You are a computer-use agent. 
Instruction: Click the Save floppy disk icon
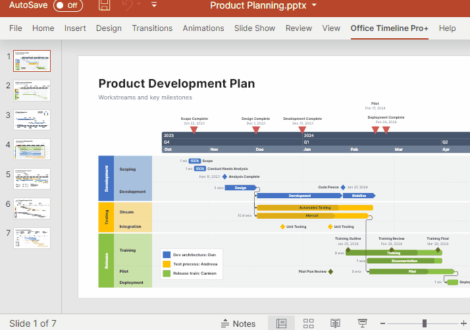click(x=104, y=5)
